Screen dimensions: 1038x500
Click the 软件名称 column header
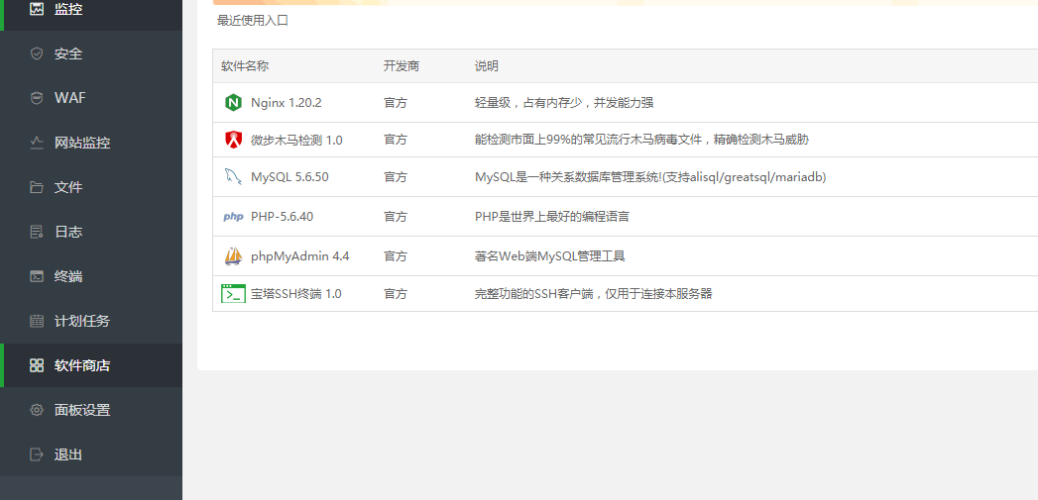245,66
